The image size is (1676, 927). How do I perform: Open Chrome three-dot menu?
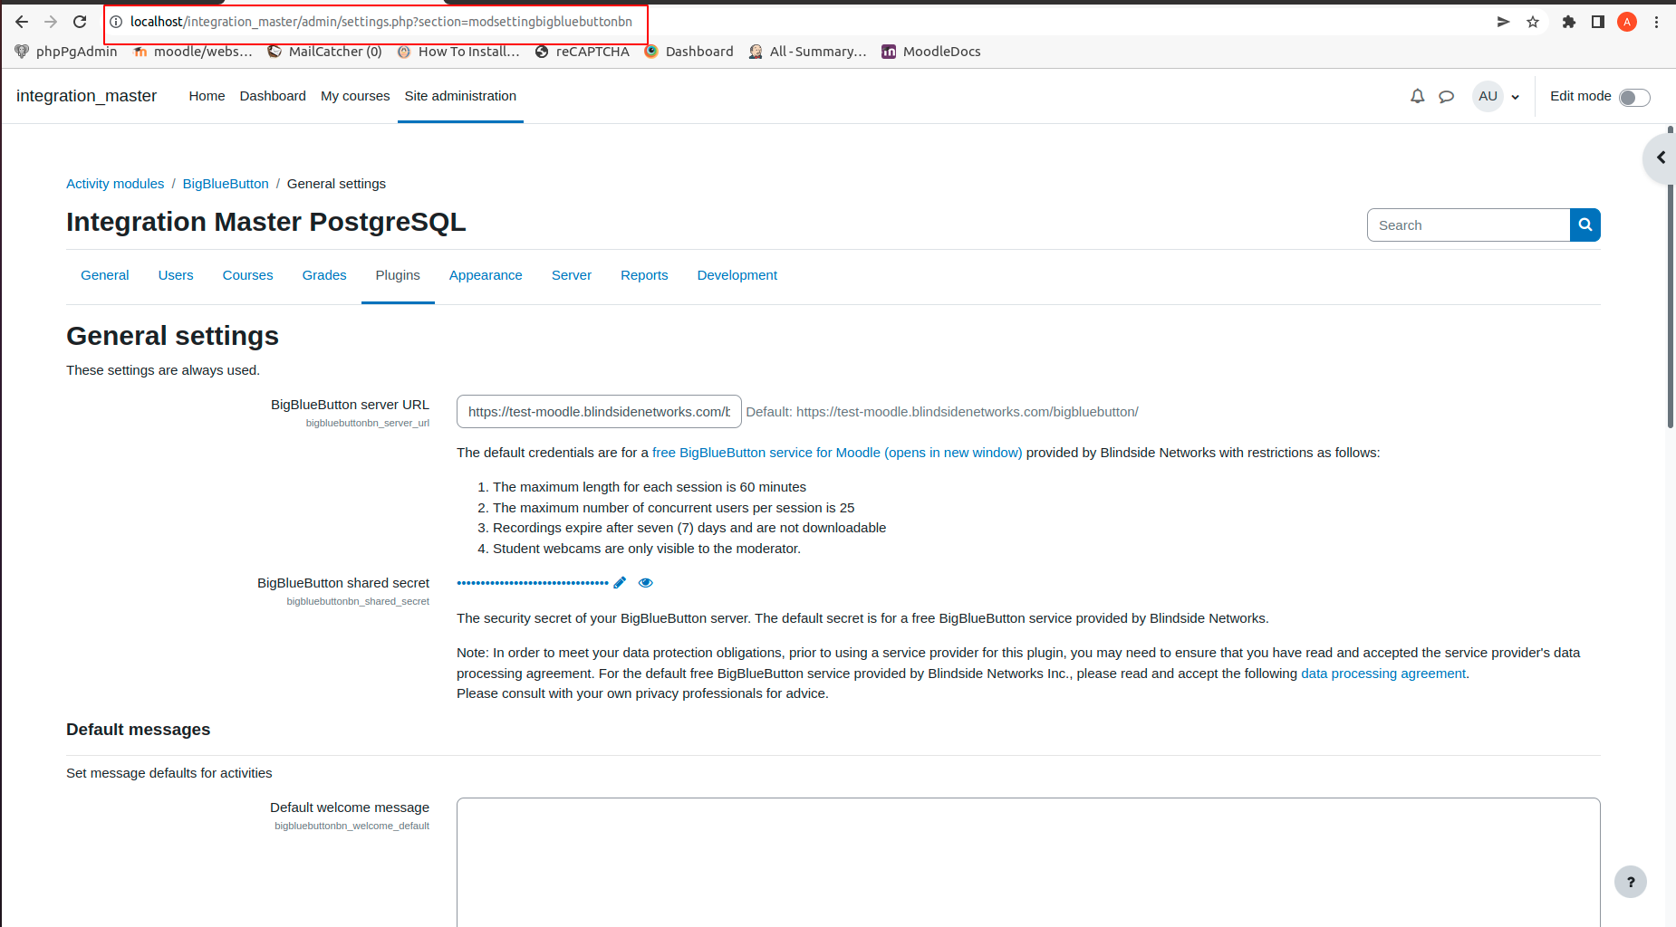(1656, 22)
